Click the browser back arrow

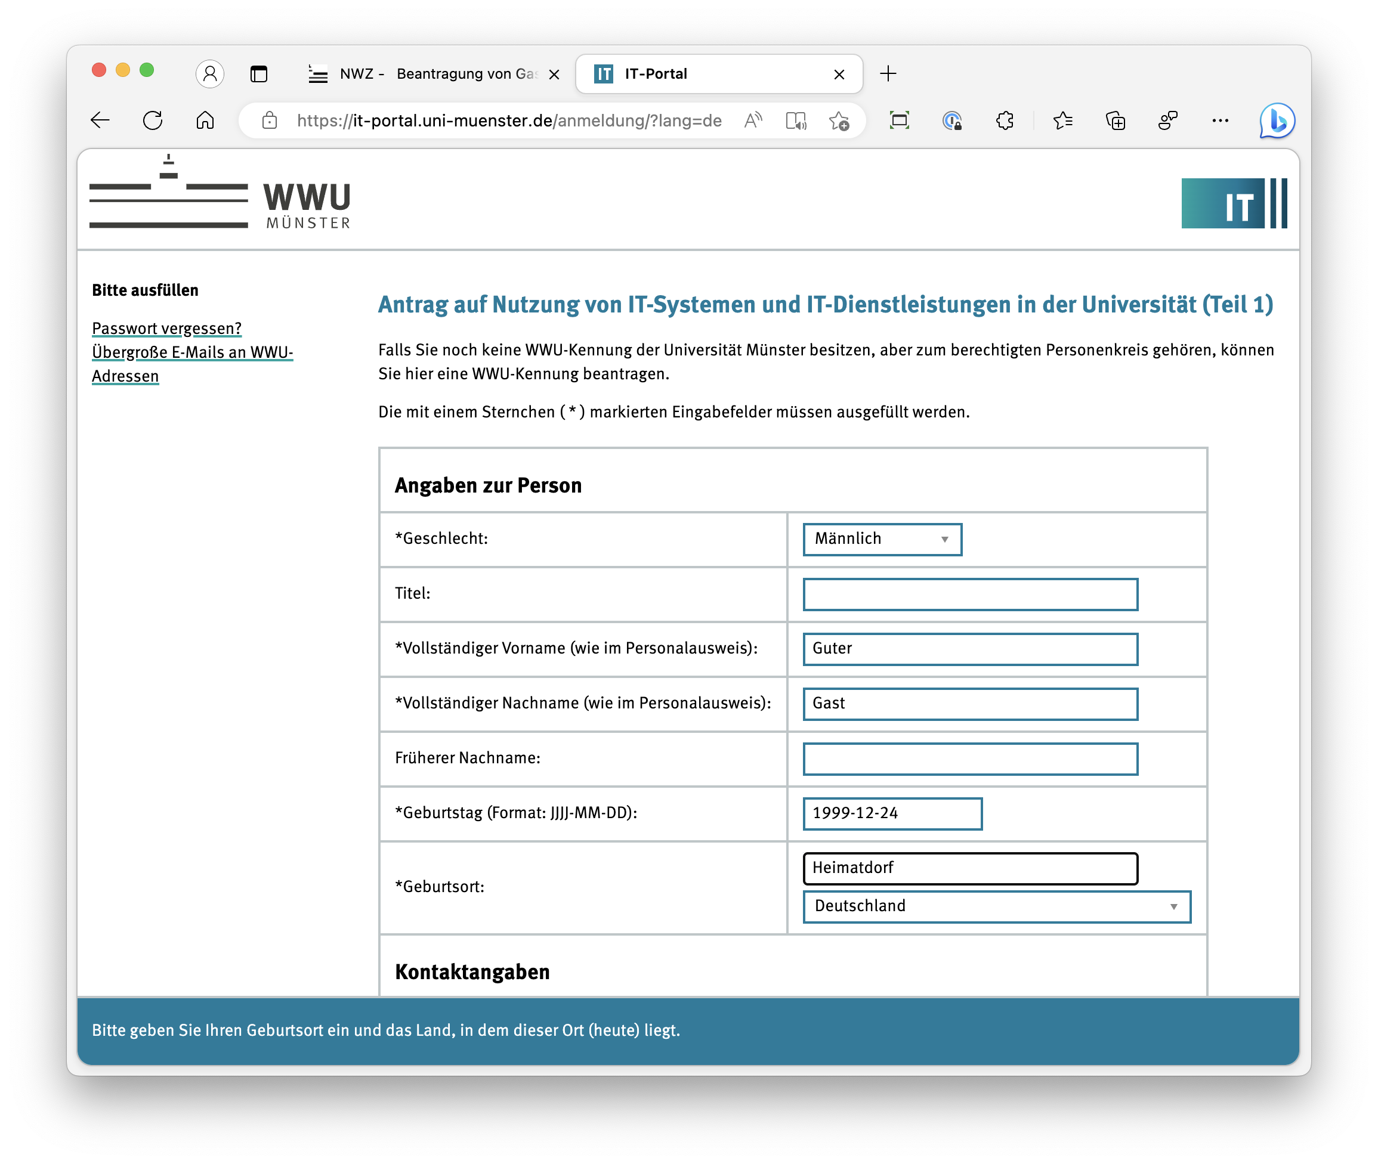[100, 120]
